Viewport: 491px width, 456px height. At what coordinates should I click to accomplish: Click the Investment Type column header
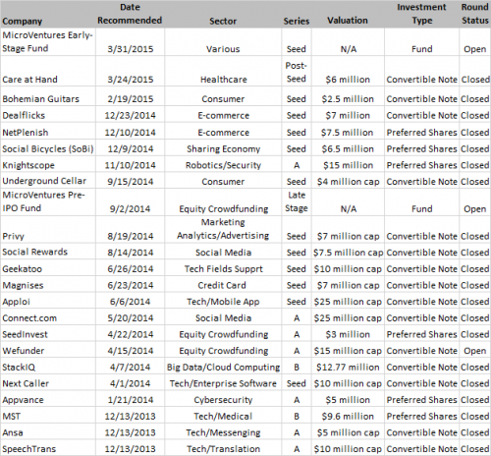click(x=421, y=14)
